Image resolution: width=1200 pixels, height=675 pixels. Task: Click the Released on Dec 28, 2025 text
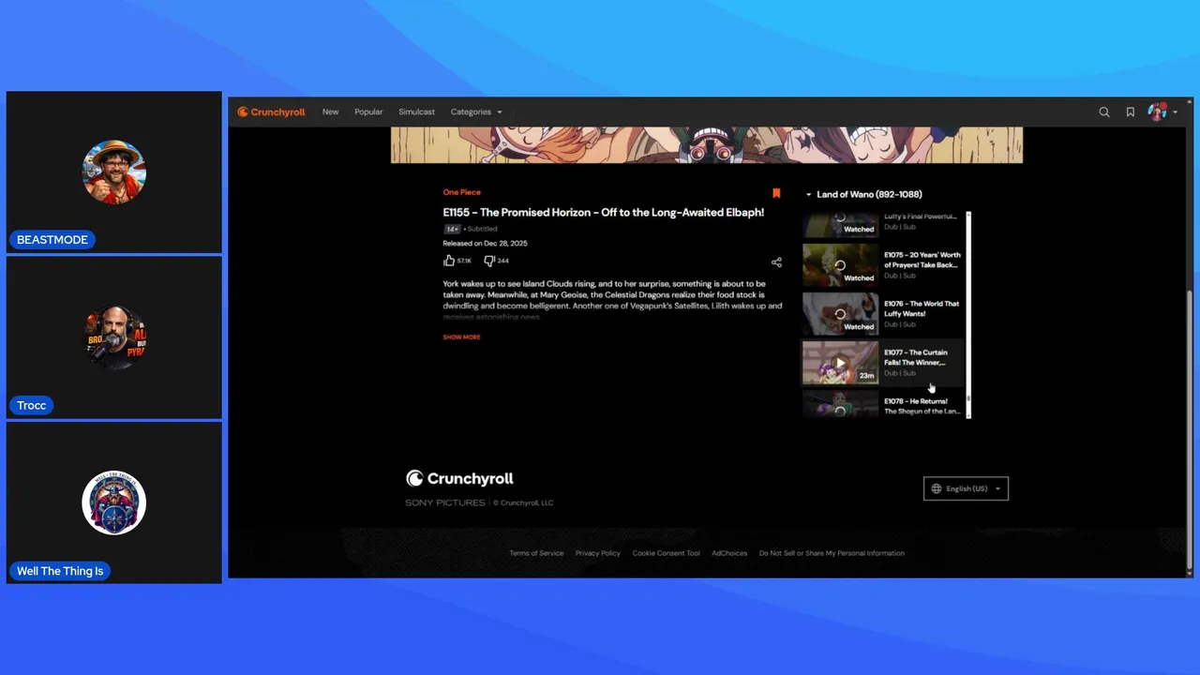click(485, 244)
